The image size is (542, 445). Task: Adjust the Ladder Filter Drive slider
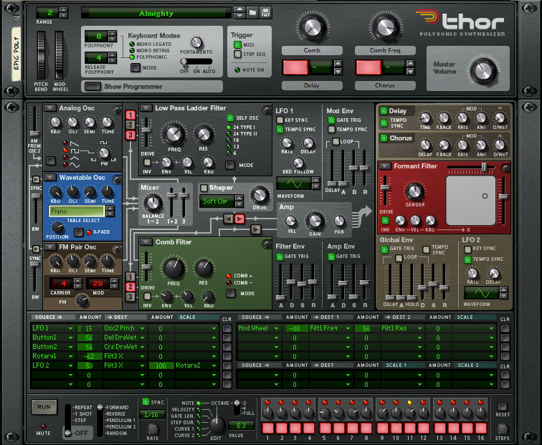point(146,130)
